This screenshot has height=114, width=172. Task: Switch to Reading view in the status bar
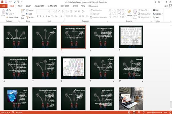[139, 113]
